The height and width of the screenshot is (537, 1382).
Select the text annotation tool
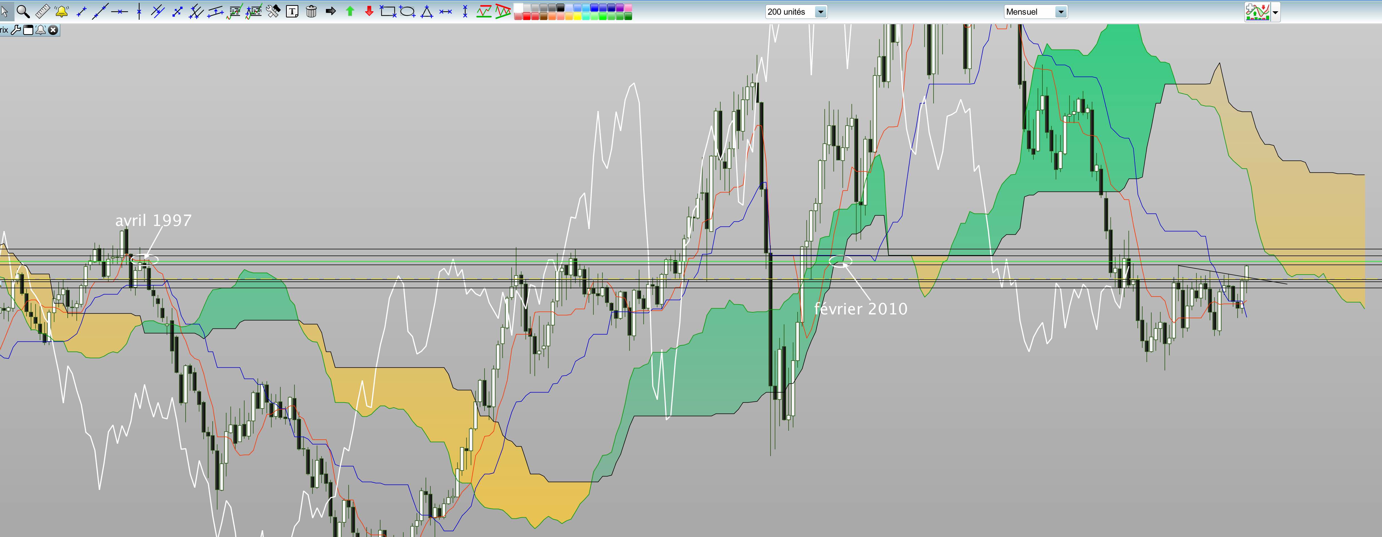292,11
